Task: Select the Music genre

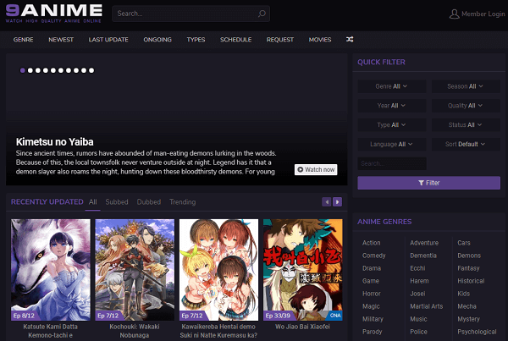Action: pyautogui.click(x=418, y=319)
